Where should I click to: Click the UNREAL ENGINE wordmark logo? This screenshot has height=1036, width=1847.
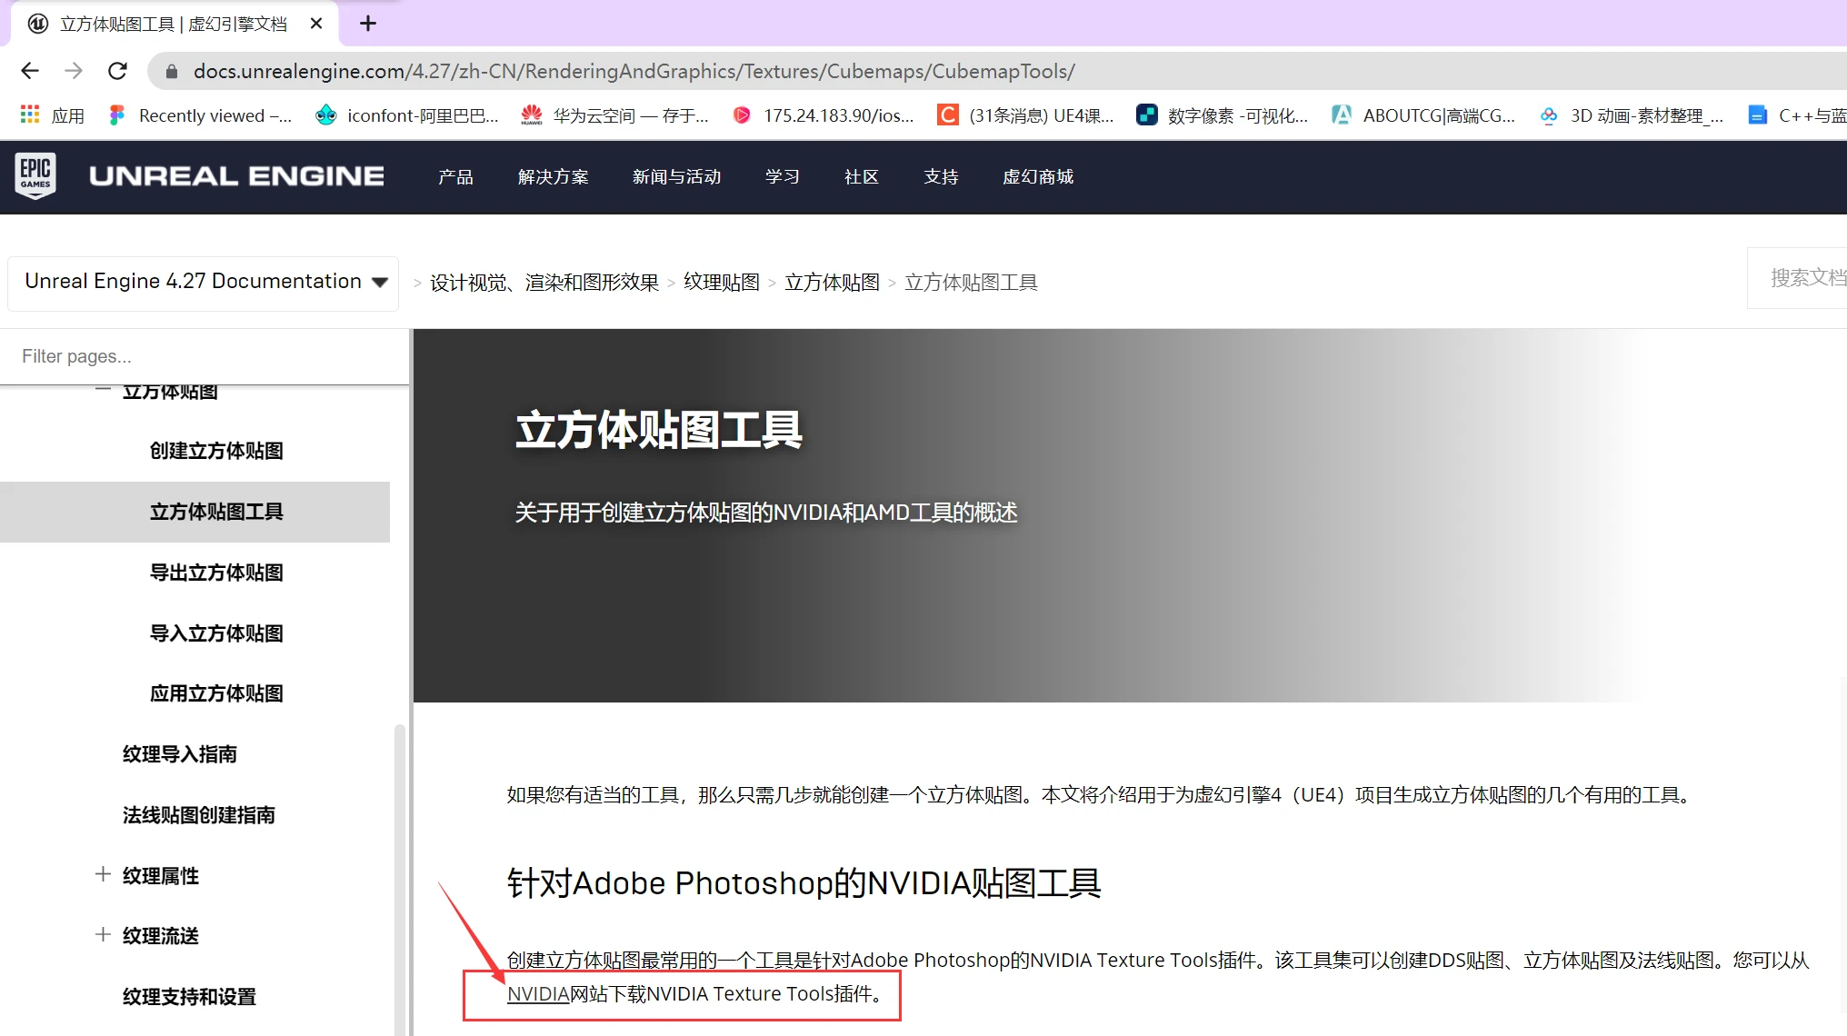pyautogui.click(x=236, y=176)
